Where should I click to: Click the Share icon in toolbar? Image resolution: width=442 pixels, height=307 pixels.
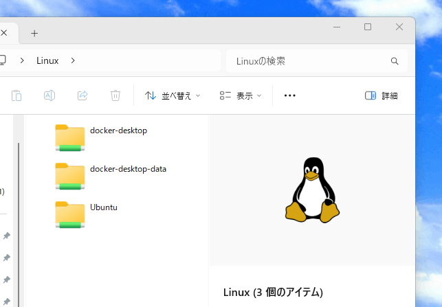coord(82,95)
